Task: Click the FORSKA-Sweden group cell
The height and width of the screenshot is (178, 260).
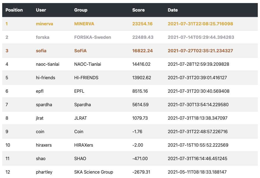Action: click(x=93, y=37)
